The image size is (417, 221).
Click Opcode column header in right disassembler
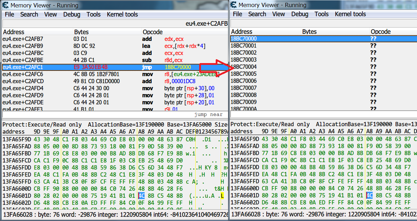(381, 32)
